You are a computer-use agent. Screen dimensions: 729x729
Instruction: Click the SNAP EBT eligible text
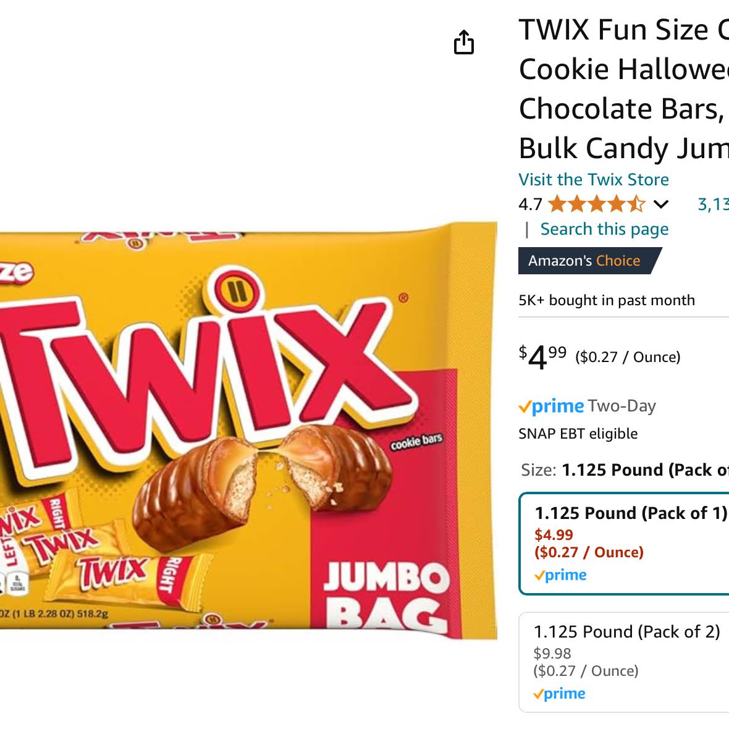[x=578, y=434]
